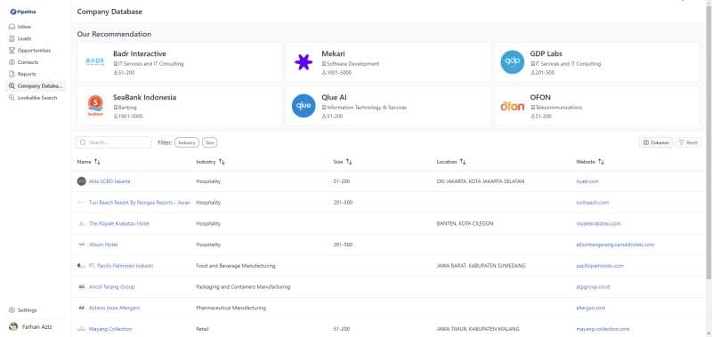The image size is (712, 337).
Task: Open GDP Labs recommendation title
Action: [x=546, y=53]
